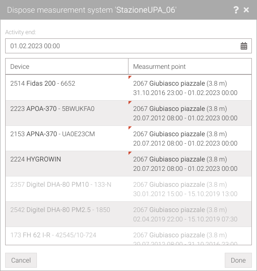The height and width of the screenshot is (271, 257).
Task: Click the help question mark icon
Action: pyautogui.click(x=236, y=10)
